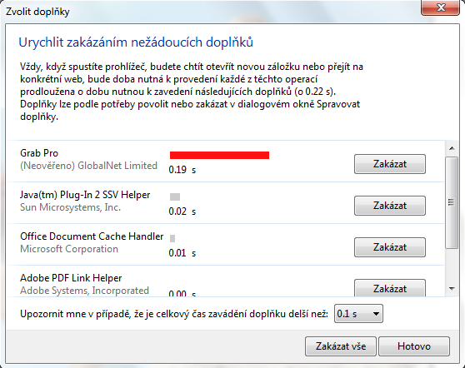The image size is (465, 368).
Task: Disable Java(tm) Plug-In 2 SSV Helper
Action: [390, 206]
